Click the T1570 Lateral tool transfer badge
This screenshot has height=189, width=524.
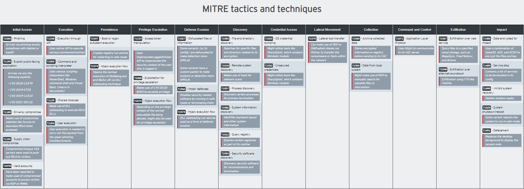(312, 39)
